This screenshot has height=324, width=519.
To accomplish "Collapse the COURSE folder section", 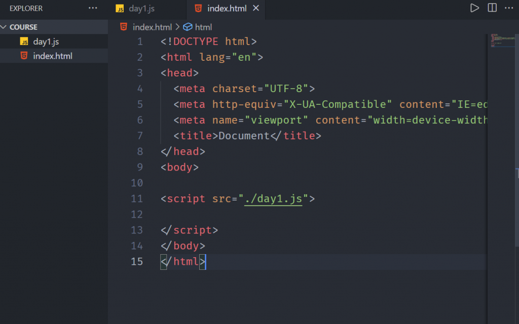I will (x=54, y=27).
